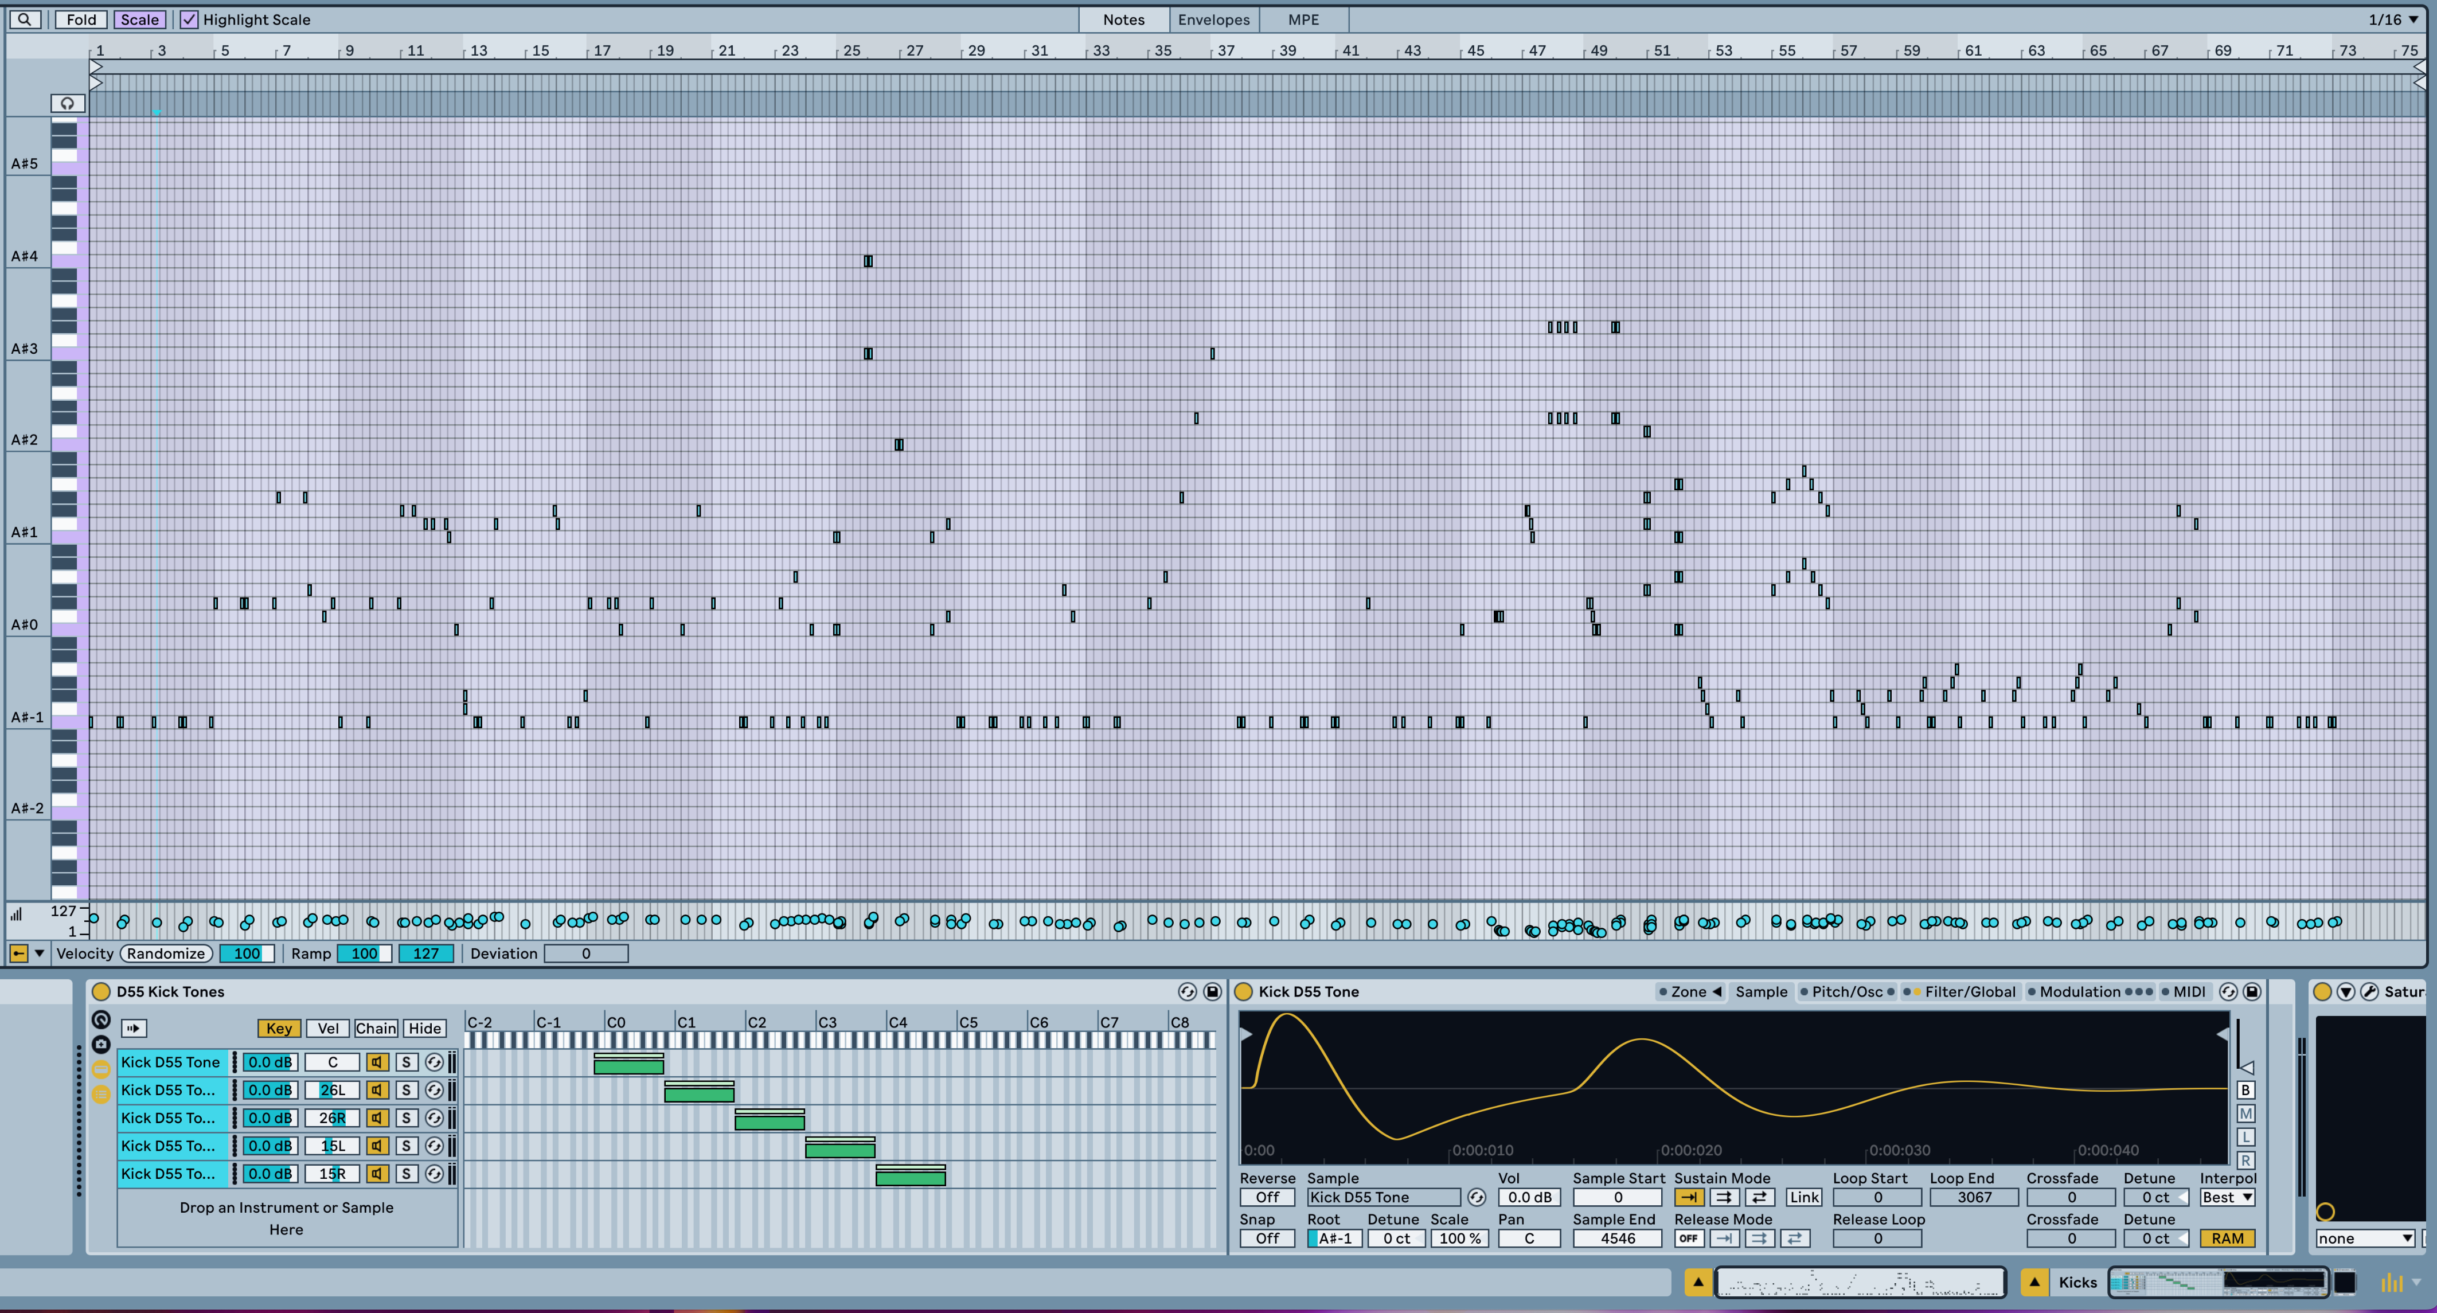Click the Auto Select chain button
The height and width of the screenshot is (1313, 2437).
click(134, 1028)
